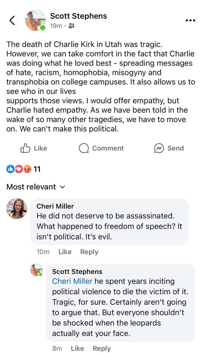The height and width of the screenshot is (353, 203).
Task: Open the Cheri Miller mention link
Action: (72, 281)
